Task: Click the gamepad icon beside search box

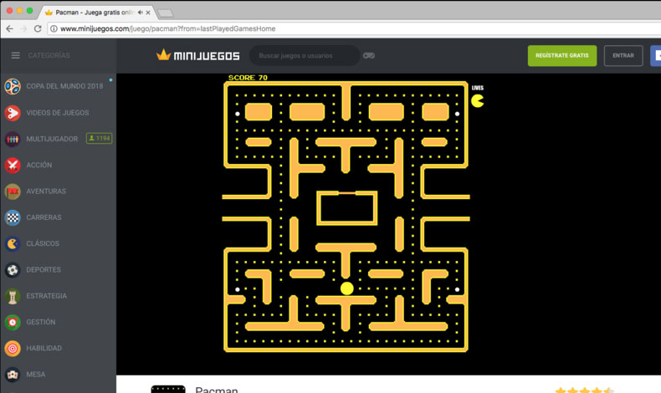Action: point(369,55)
